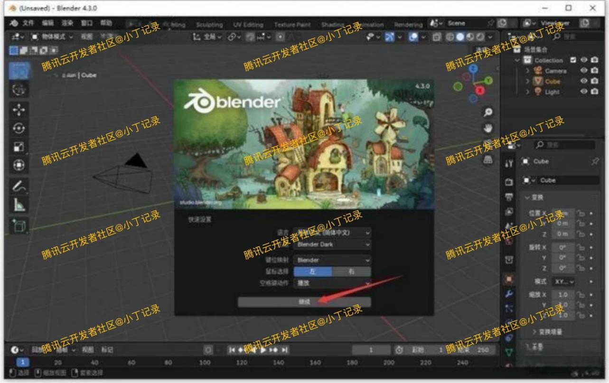Open the Particles properties tab
The width and height of the screenshot is (609, 383).
pyautogui.click(x=508, y=309)
